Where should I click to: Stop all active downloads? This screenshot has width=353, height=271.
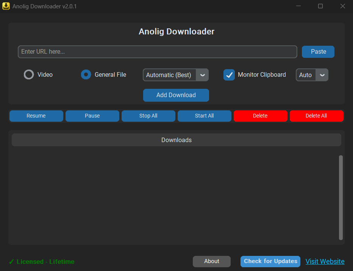(148, 116)
